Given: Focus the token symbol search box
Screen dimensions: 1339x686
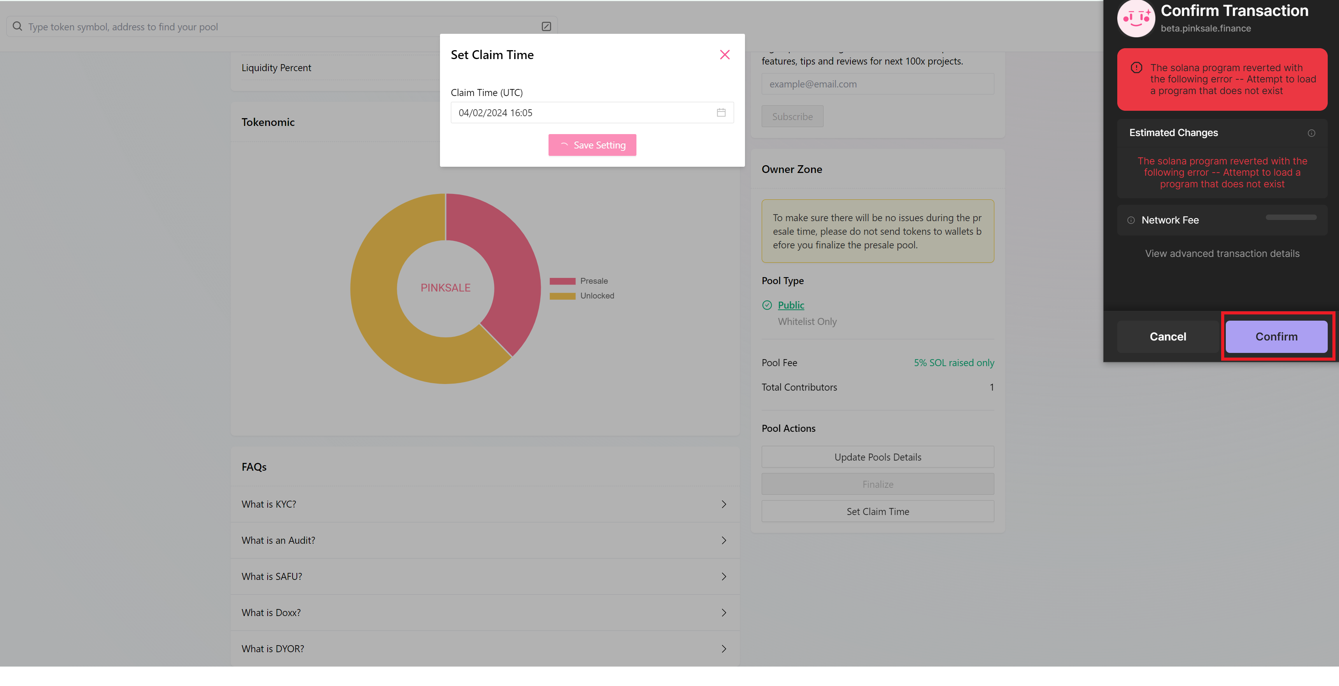Looking at the screenshot, I should [282, 26].
